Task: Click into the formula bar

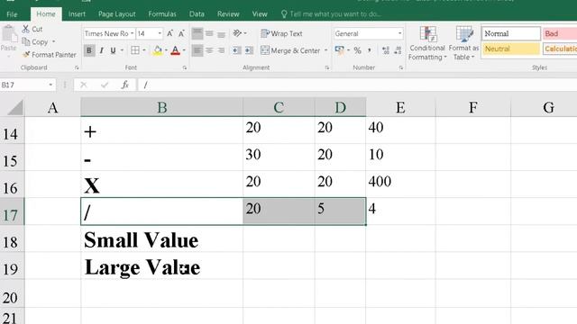Action: (357, 85)
